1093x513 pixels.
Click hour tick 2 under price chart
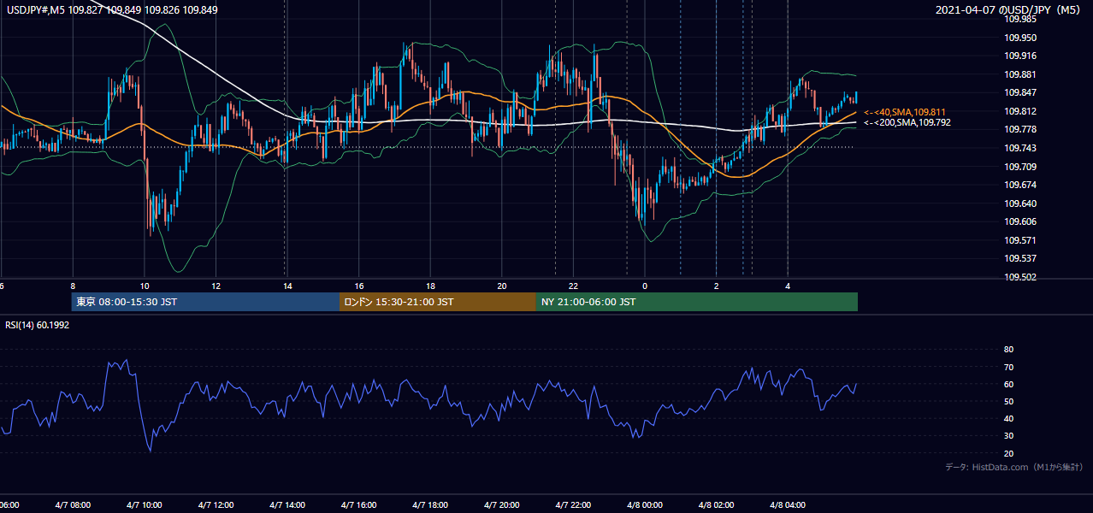[x=716, y=286]
